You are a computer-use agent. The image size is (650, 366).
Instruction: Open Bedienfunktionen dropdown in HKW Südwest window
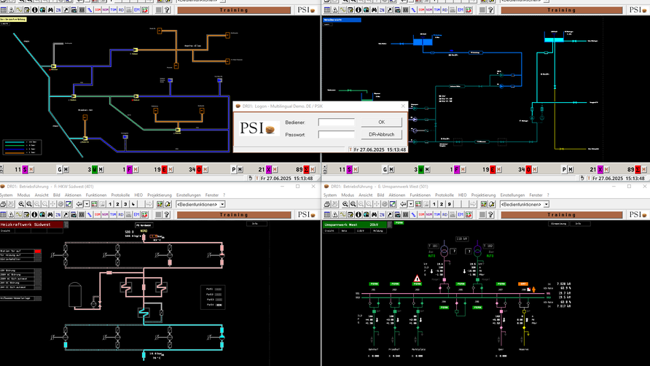(222, 204)
